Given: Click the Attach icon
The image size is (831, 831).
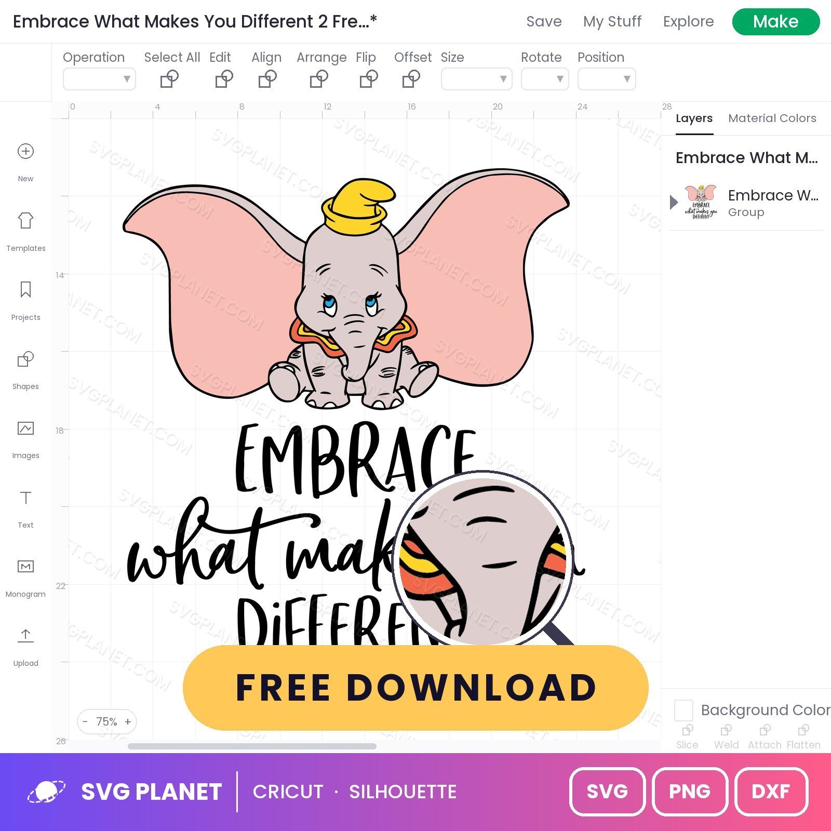Looking at the screenshot, I should 765,730.
